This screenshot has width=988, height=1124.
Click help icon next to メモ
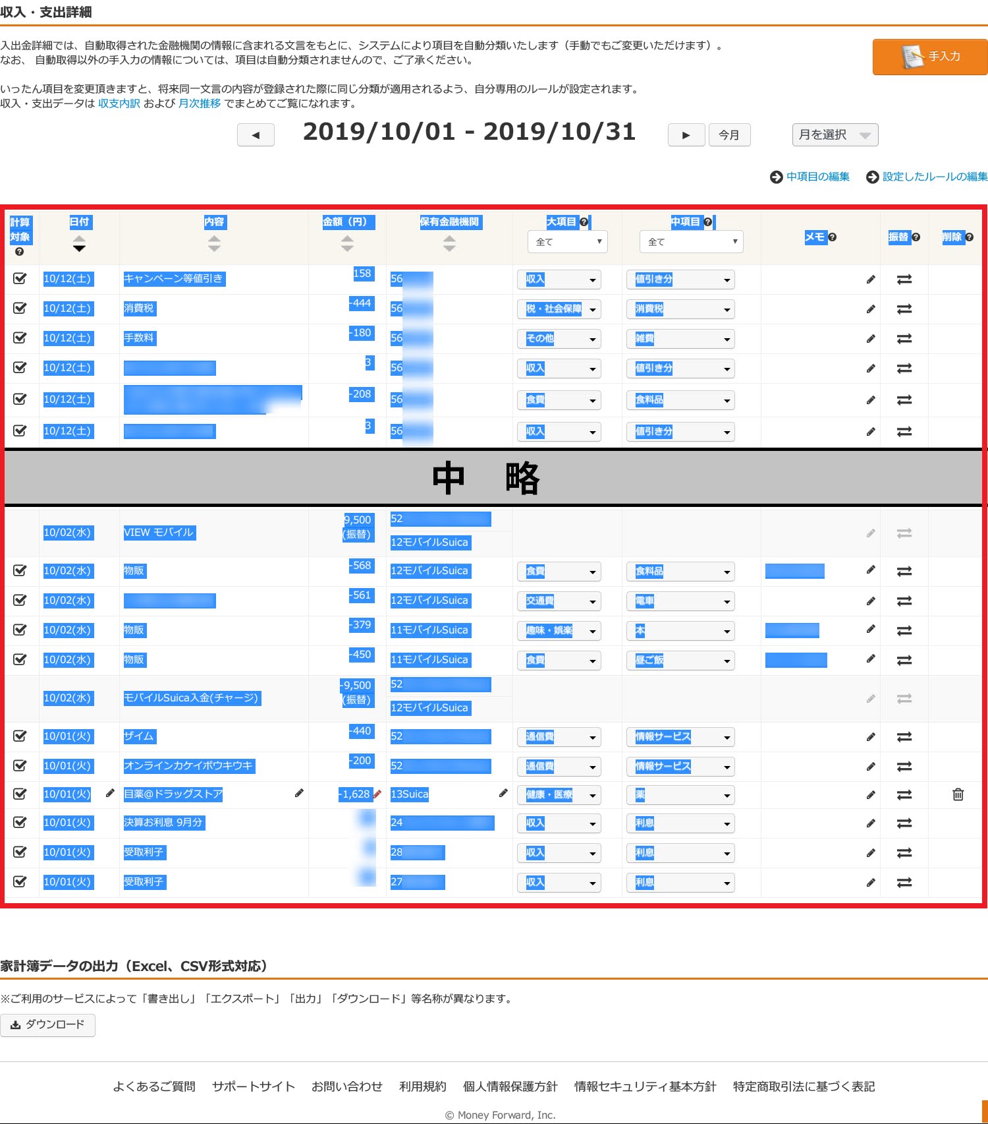(832, 237)
